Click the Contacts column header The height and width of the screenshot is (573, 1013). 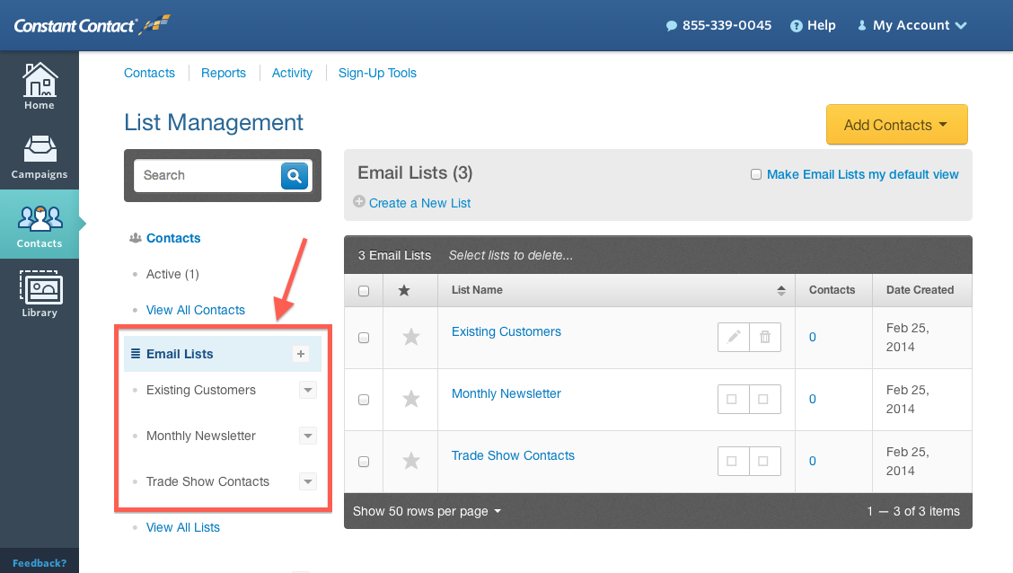point(832,290)
